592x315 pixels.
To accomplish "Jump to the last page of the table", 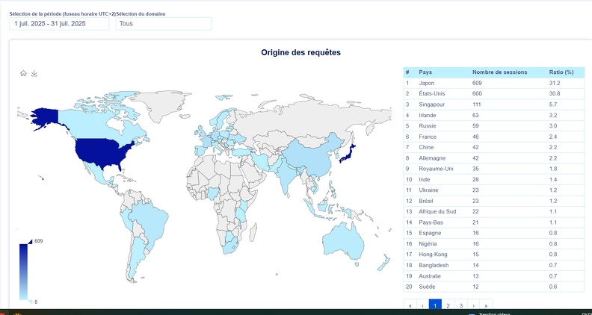I will (486, 305).
